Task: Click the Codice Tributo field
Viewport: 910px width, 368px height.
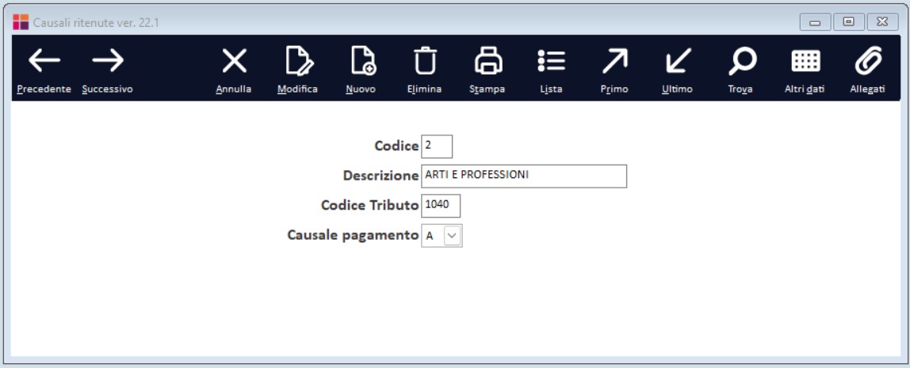Action: point(441,206)
